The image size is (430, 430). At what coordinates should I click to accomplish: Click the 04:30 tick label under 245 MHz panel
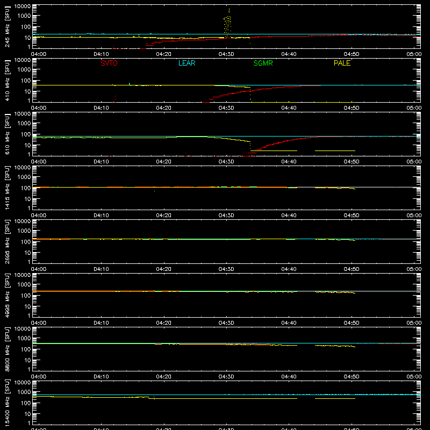226,54
